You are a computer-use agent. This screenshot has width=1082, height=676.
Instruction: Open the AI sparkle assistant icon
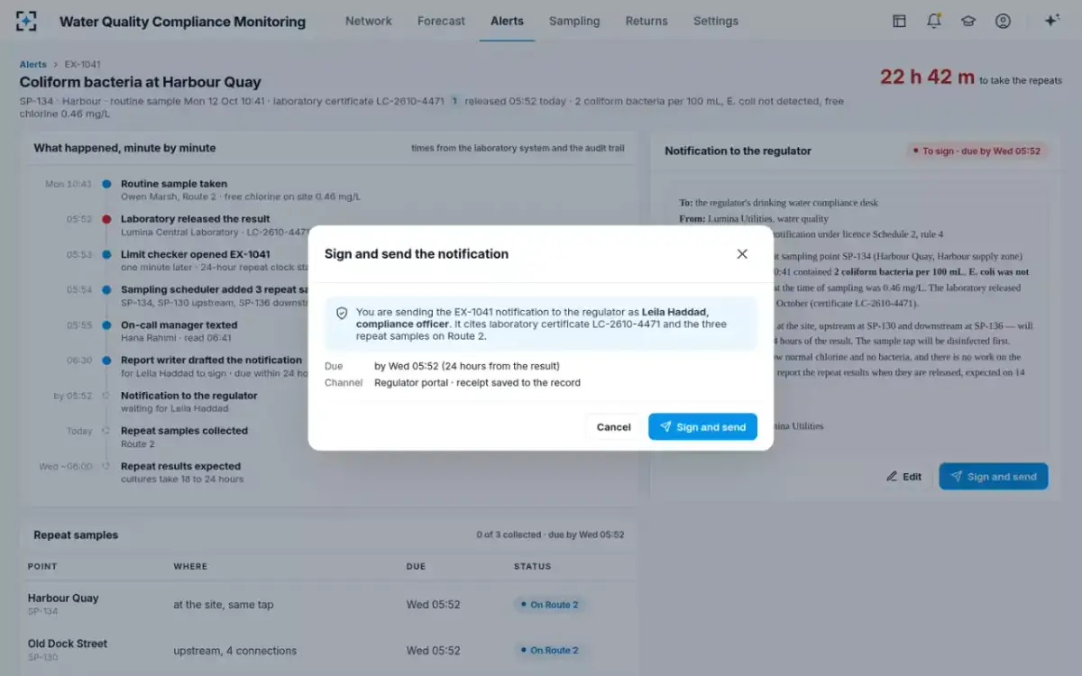tap(1051, 21)
